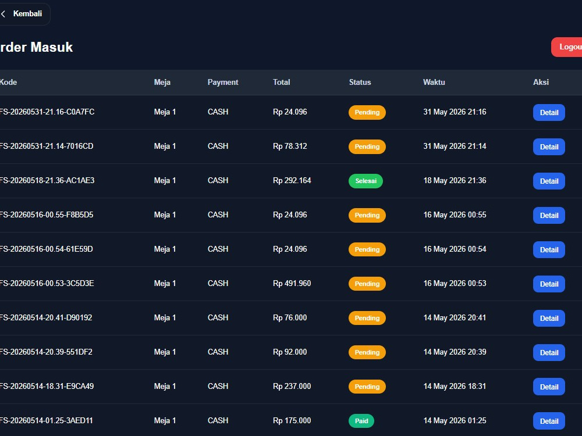
Task: Click Pending badge of the Rp 78.312 order
Action: pos(367,146)
